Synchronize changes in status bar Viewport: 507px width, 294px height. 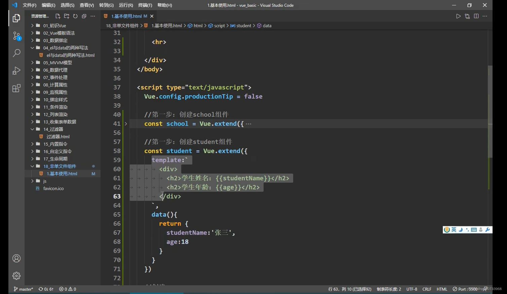click(x=46, y=289)
